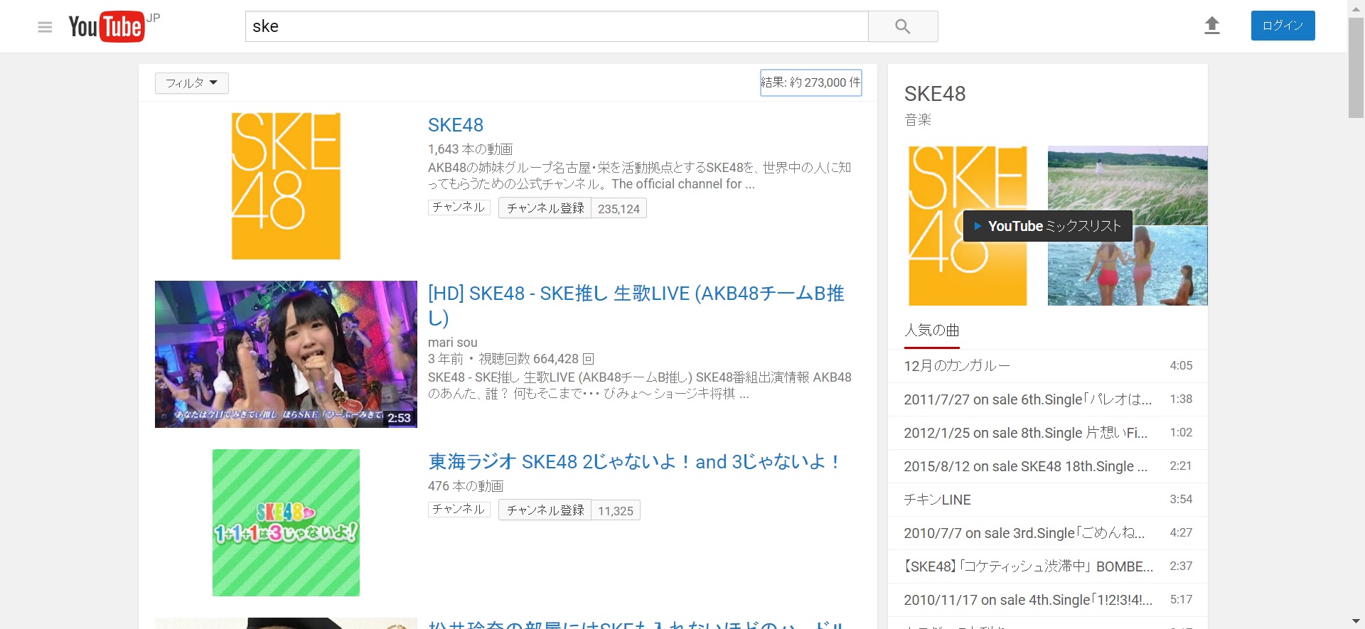Open the SKE48 channel title link
This screenshot has height=629, width=1365.
(x=456, y=125)
